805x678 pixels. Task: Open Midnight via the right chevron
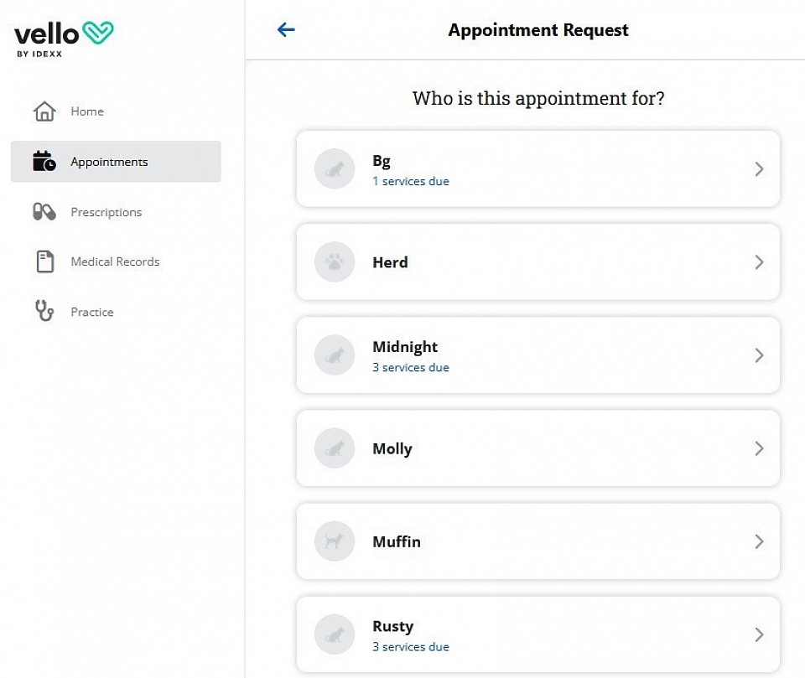point(759,355)
